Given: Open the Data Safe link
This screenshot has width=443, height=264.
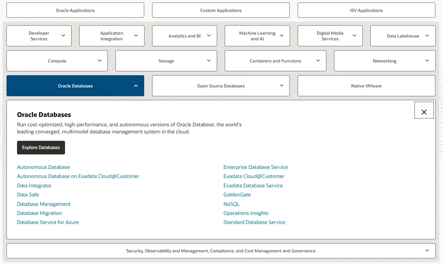Looking at the screenshot, I should [x=28, y=195].
